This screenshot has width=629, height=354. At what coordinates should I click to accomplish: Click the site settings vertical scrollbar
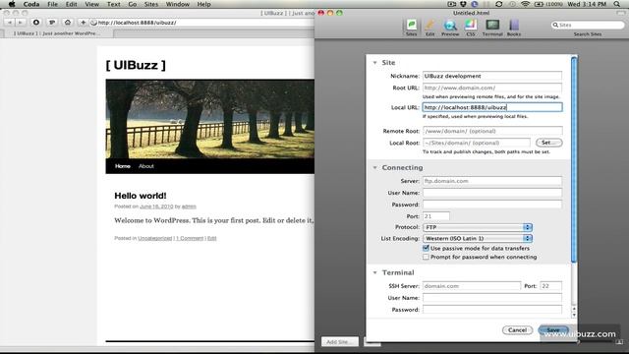pyautogui.click(x=574, y=160)
